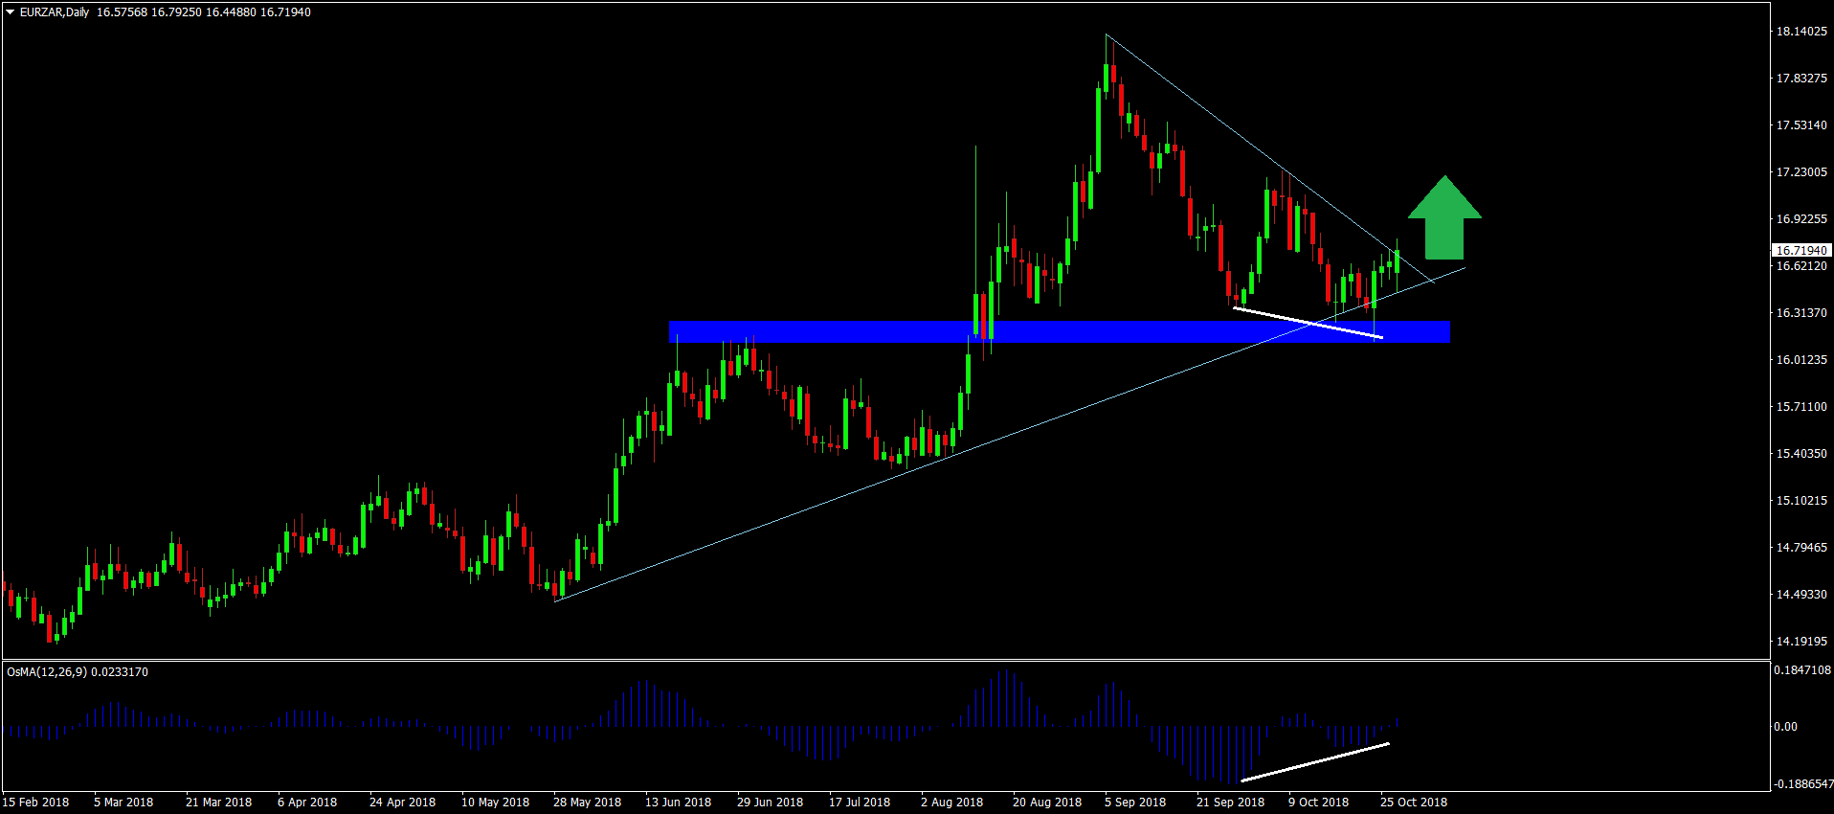
Task: Click the 29 Jun 2018 date label
Action: pyautogui.click(x=770, y=803)
